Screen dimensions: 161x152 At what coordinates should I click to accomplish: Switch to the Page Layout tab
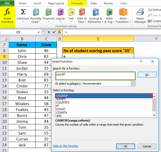[x=56, y=3]
